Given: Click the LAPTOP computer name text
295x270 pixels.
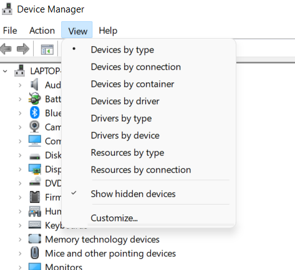Looking at the screenshot, I should (x=46, y=71).
